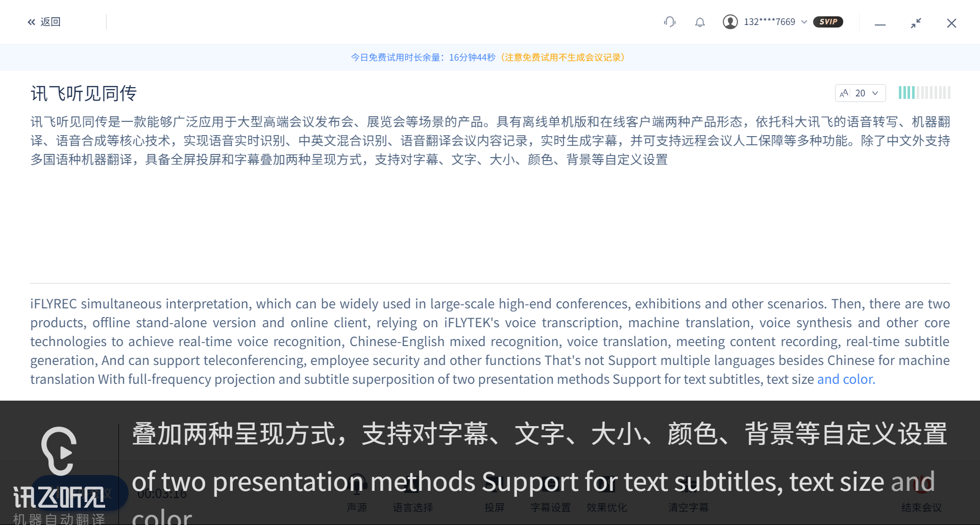This screenshot has width=980, height=525.
Task: Shrink the window with the collapse arrows icon
Action: point(916,23)
